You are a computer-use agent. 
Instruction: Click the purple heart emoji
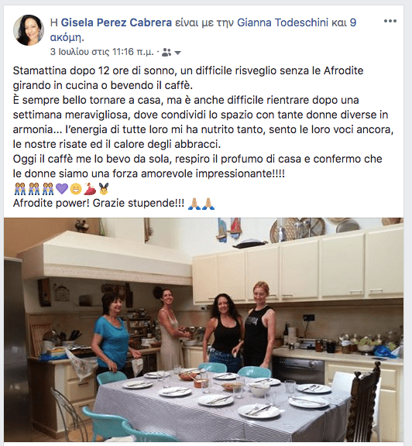click(62, 189)
